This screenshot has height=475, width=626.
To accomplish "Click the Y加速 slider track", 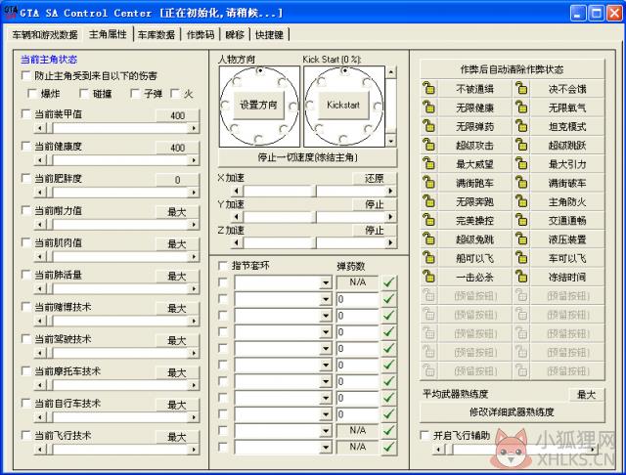I will click(x=314, y=217).
